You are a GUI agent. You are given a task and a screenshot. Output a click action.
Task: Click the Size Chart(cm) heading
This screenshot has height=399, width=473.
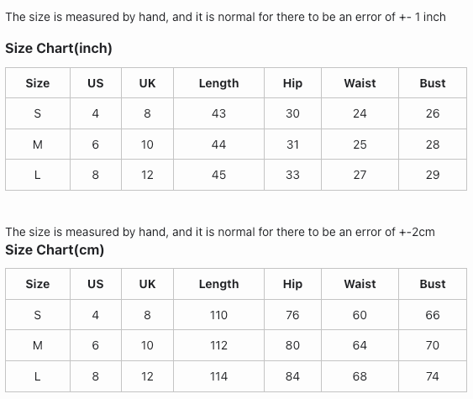point(55,249)
